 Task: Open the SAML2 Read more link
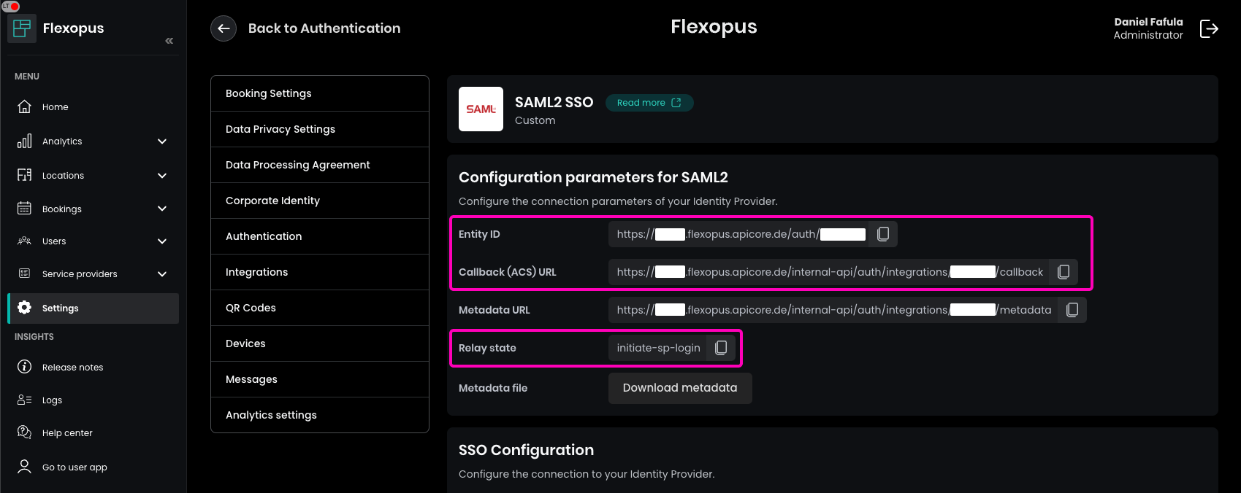click(x=649, y=103)
